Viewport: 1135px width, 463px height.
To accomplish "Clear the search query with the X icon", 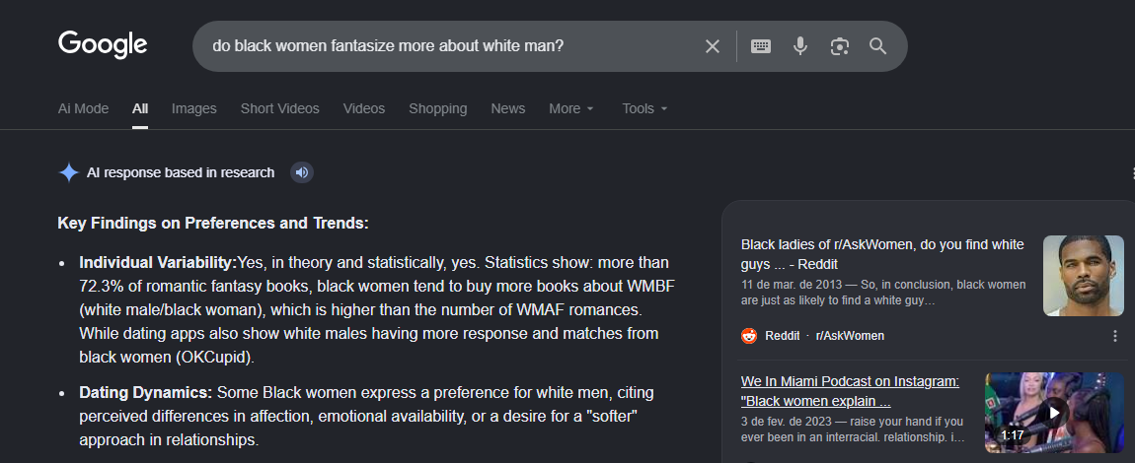I will [x=713, y=46].
